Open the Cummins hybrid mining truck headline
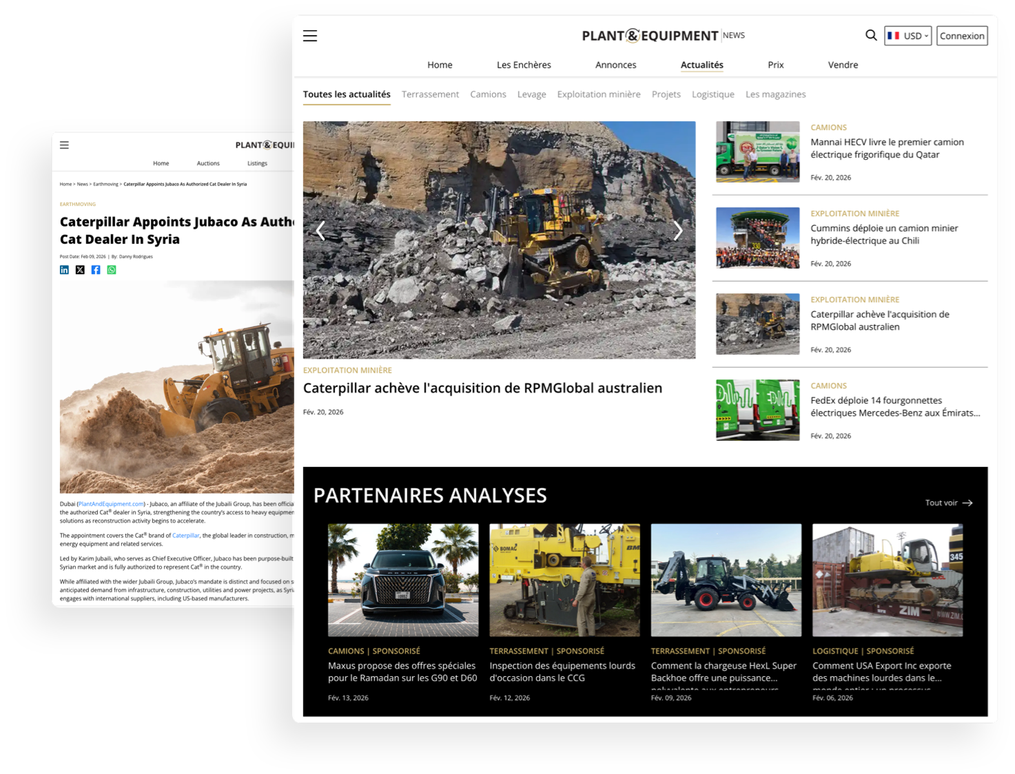The image size is (1015, 774). click(883, 234)
